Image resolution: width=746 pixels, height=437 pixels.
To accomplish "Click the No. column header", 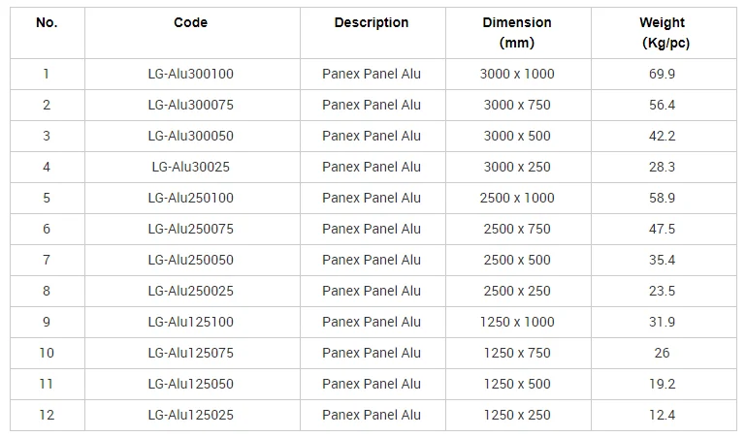I will [x=47, y=22].
